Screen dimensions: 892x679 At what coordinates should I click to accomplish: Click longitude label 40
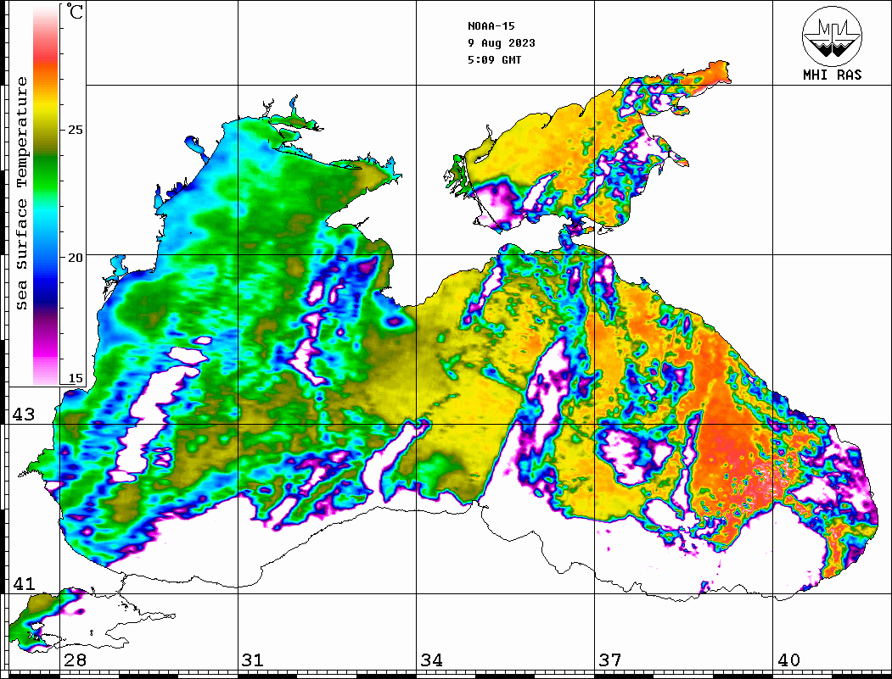(788, 660)
